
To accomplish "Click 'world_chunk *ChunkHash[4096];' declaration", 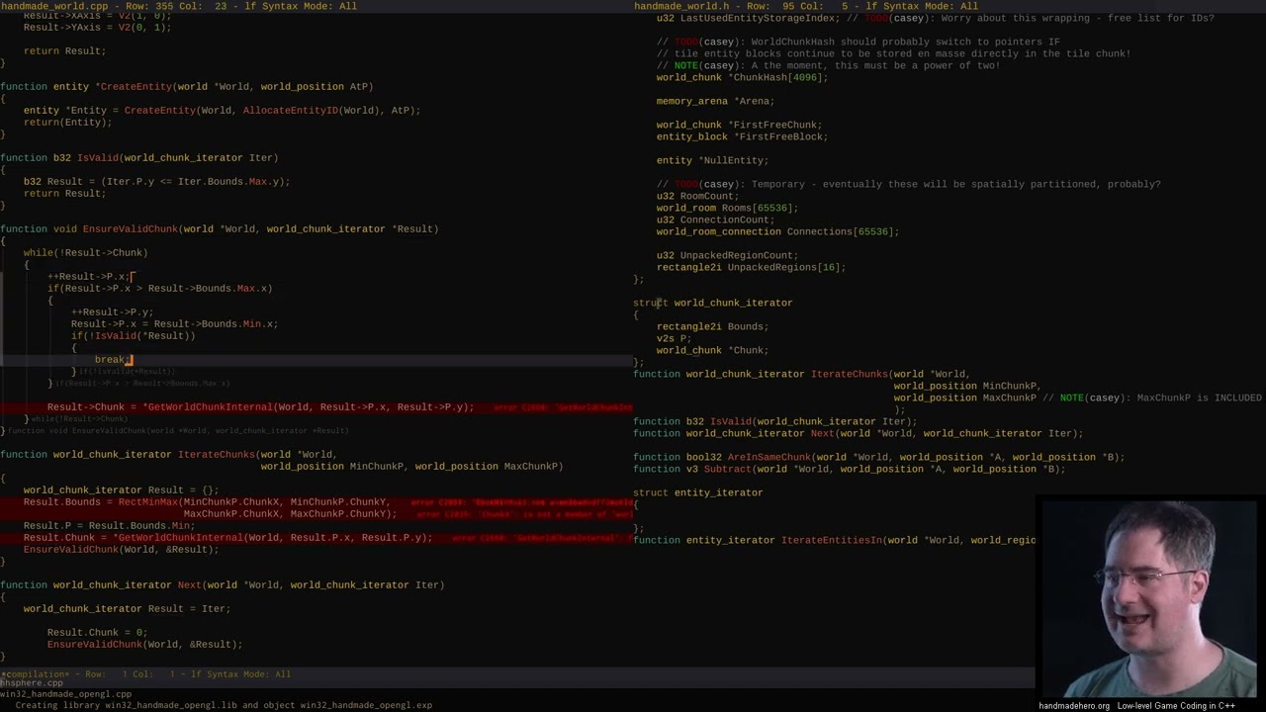I will 742,77.
